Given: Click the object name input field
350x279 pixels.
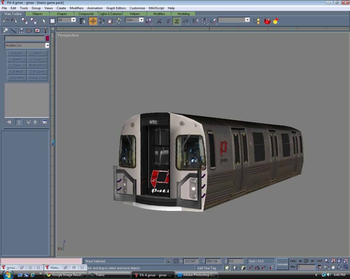Looking at the screenshot, I should [25, 38].
